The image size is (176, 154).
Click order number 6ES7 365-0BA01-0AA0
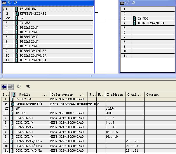point(67,113)
